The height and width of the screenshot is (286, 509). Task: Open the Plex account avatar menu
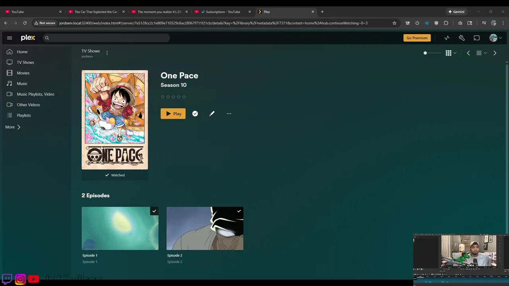[495, 38]
